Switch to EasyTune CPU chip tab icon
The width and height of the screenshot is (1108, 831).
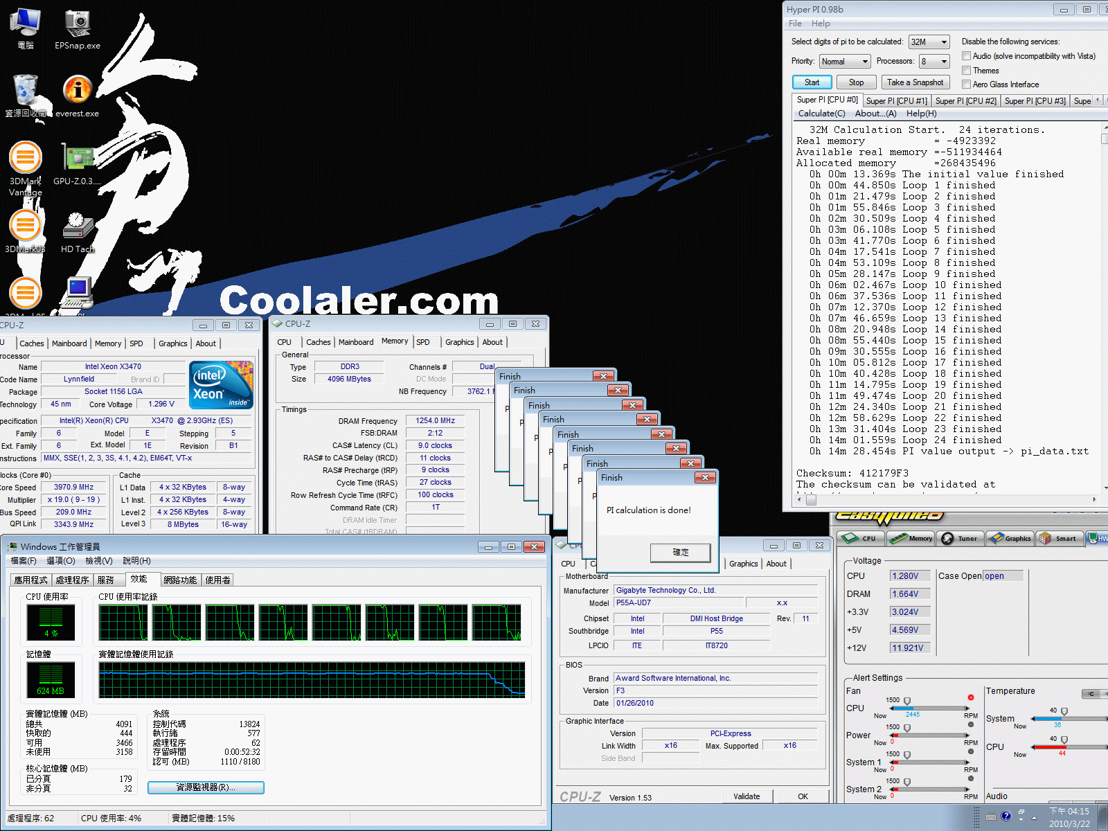[x=861, y=538]
